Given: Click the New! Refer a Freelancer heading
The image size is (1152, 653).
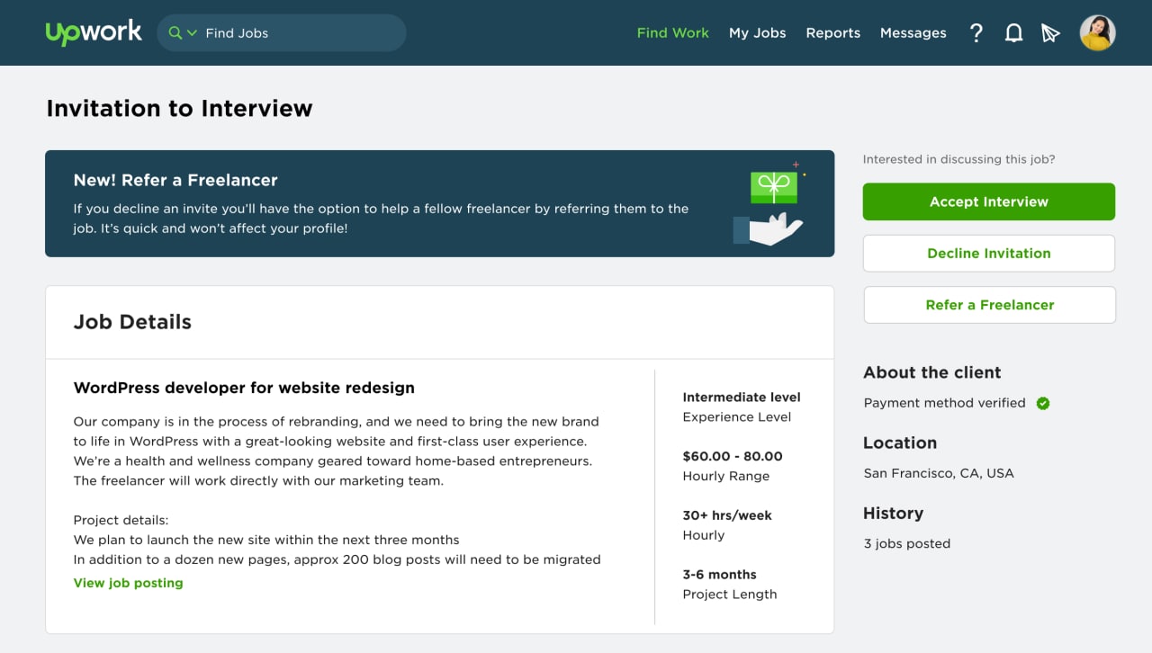Looking at the screenshot, I should tap(175, 180).
